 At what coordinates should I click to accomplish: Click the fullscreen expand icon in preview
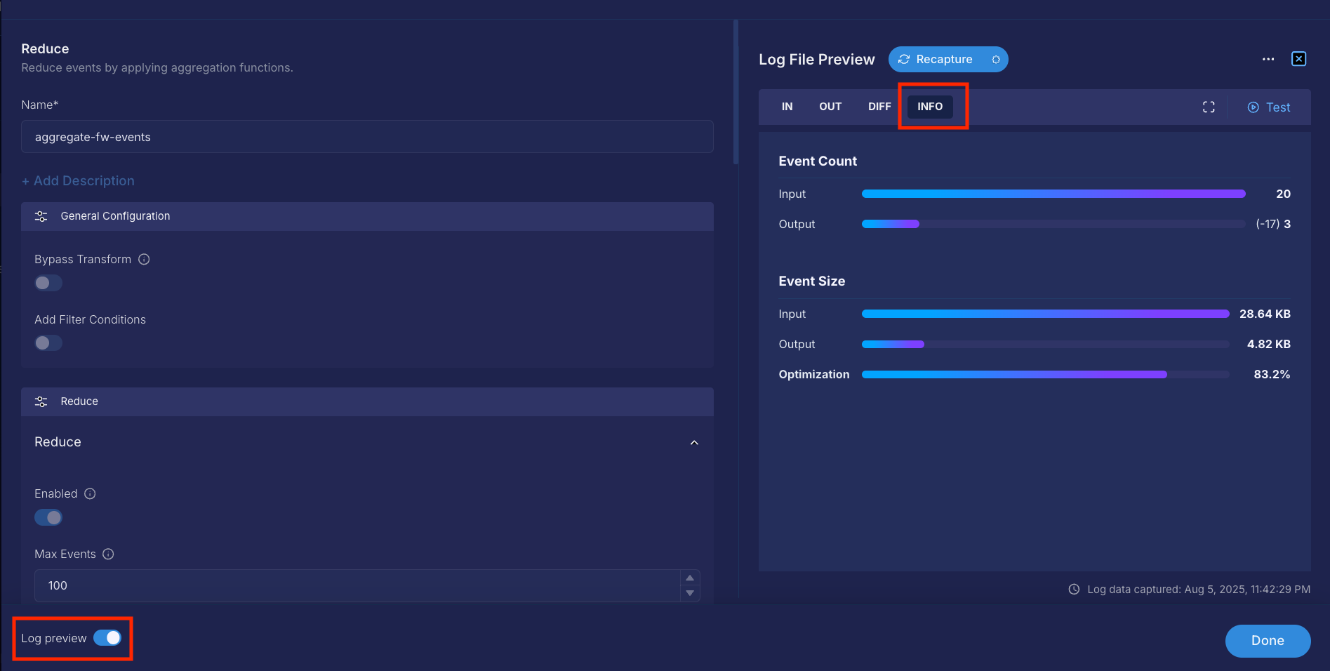1209,107
